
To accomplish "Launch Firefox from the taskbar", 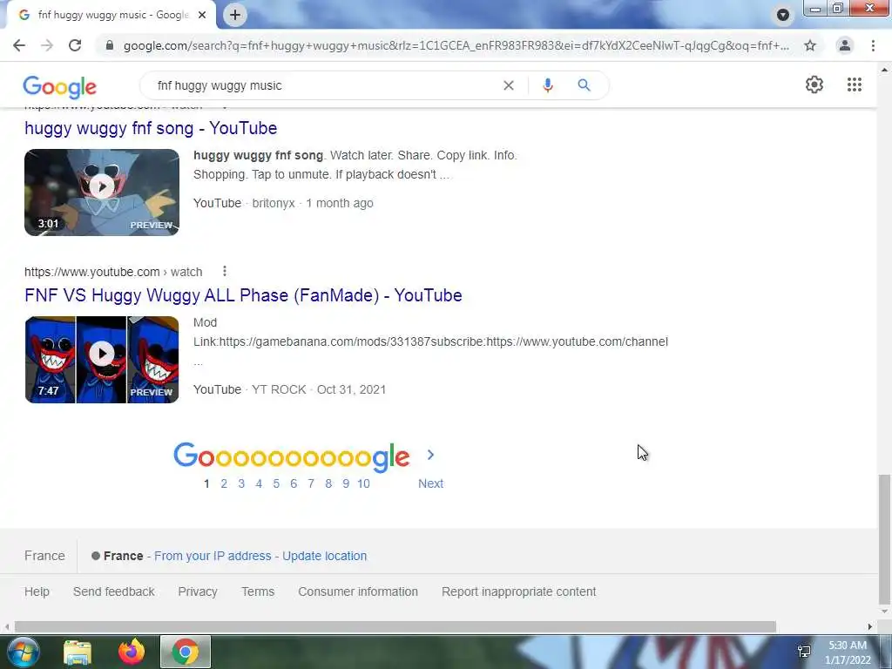I will point(132,652).
